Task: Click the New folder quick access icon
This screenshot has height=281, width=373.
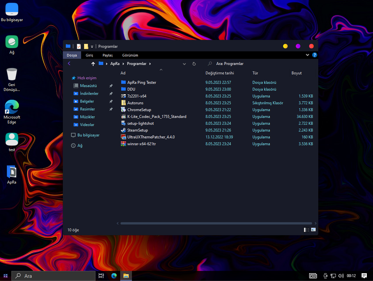Action: pos(86,46)
